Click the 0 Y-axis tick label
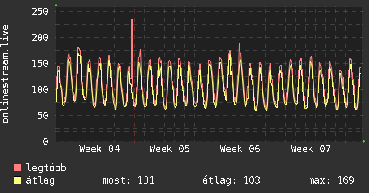The height and width of the screenshot is (193, 369). [x=46, y=141]
